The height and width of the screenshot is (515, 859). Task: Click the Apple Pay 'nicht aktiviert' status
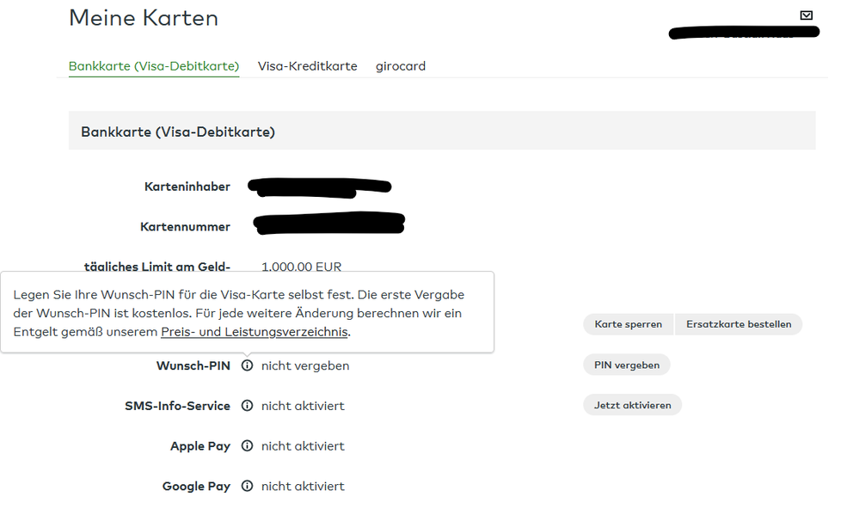coord(303,446)
